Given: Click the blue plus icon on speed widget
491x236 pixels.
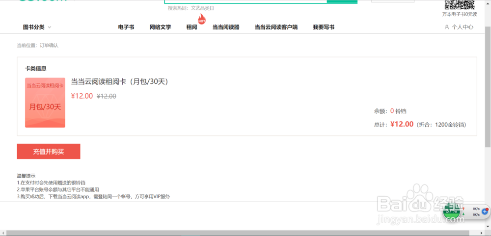Looking at the screenshot, I should (x=485, y=211).
